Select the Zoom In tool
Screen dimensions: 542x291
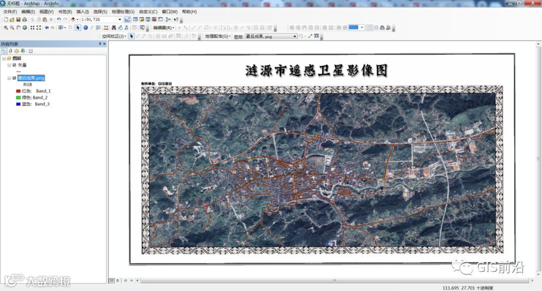5,28
